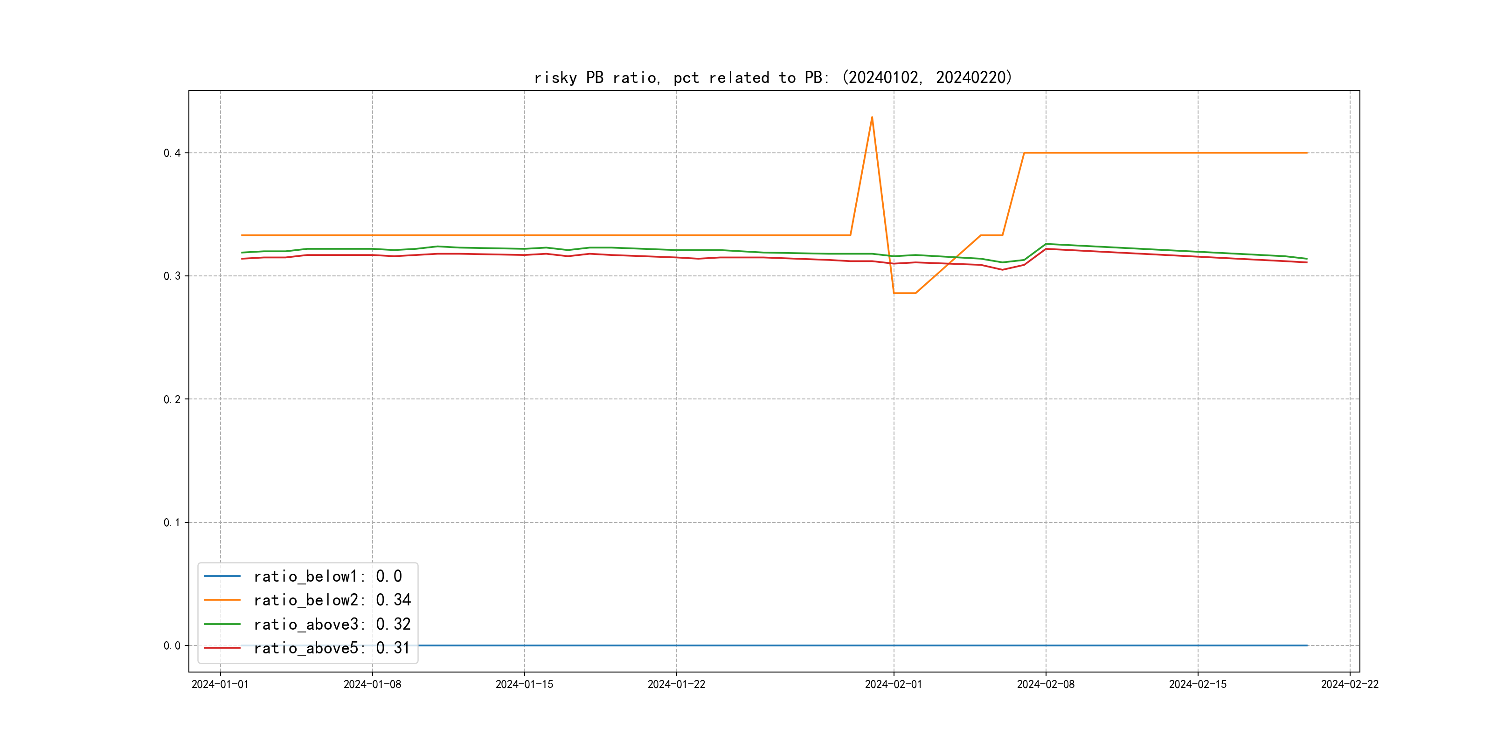Click the 2024-02-15 x-axis label
This screenshot has width=1511, height=755.
(1197, 684)
